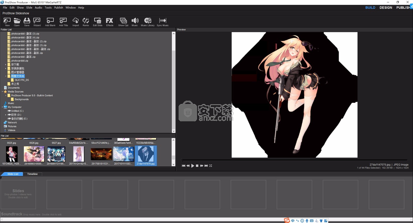413x223 pixels.
Task: Open the Publish menu
Action: [59, 7]
